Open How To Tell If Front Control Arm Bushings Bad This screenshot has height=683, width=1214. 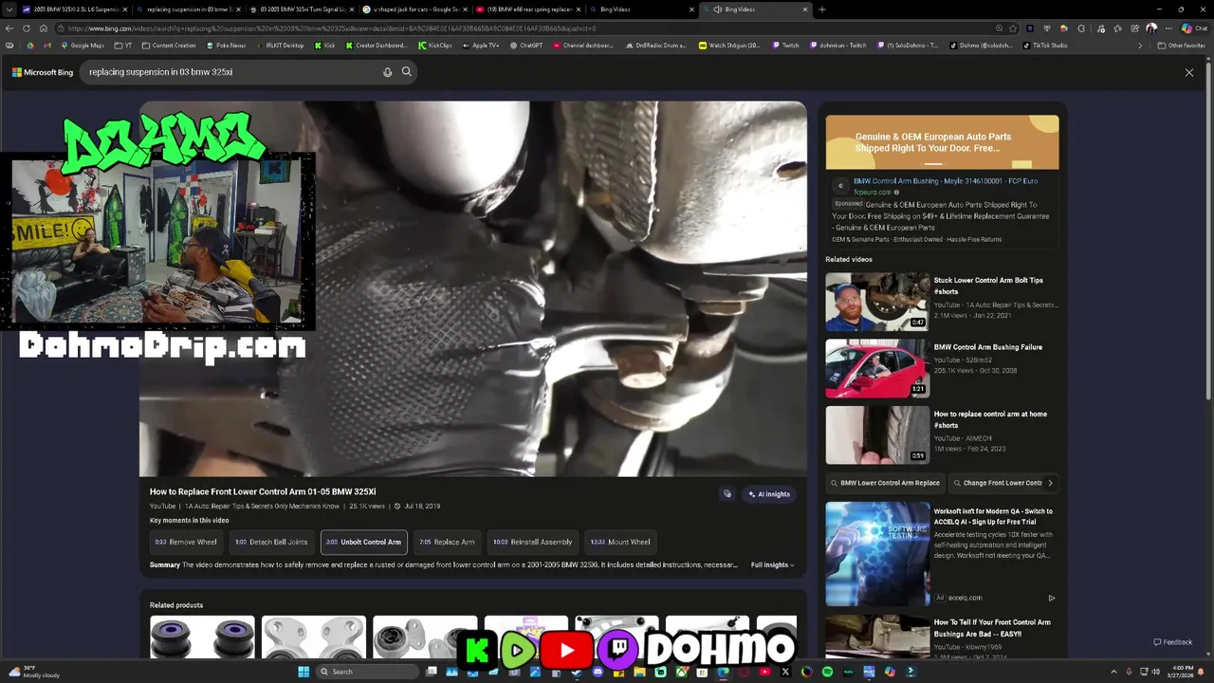tap(992, 628)
